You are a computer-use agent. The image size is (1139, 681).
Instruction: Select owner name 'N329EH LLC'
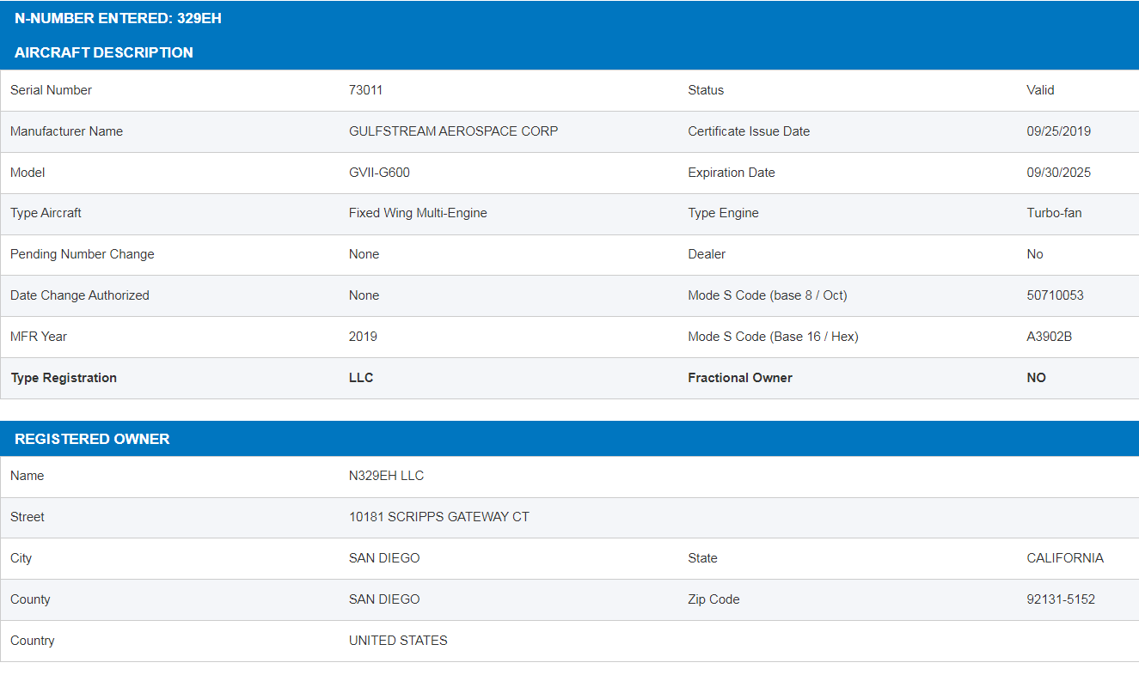tap(386, 476)
